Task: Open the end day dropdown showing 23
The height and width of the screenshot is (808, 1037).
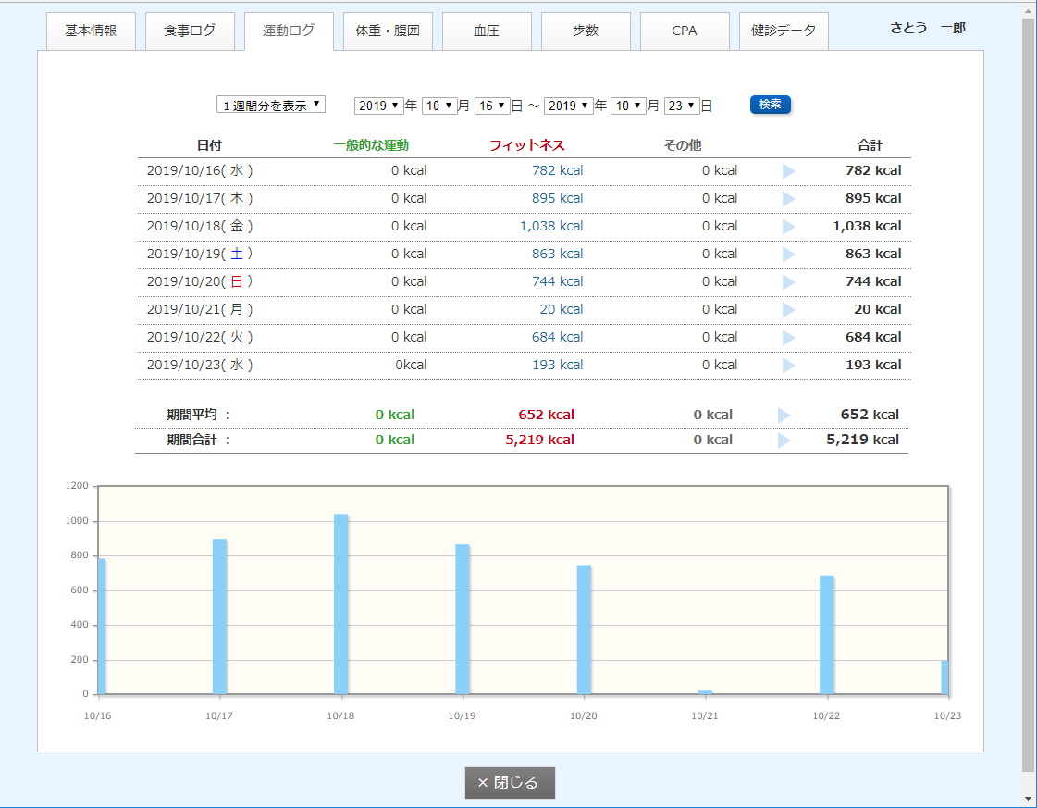Action: coord(682,106)
